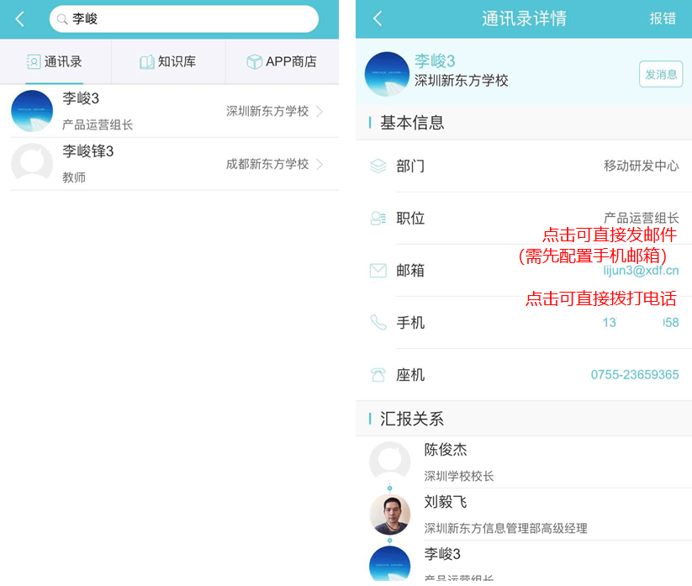
Task: Open the APP商店 tab
Action: coord(282,62)
